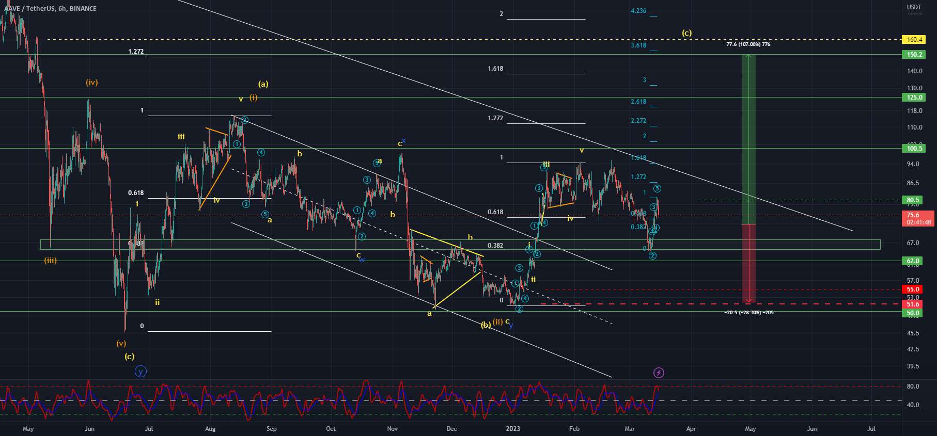Click Nov on the time axis
The width and height of the screenshot is (937, 436).
click(x=393, y=429)
